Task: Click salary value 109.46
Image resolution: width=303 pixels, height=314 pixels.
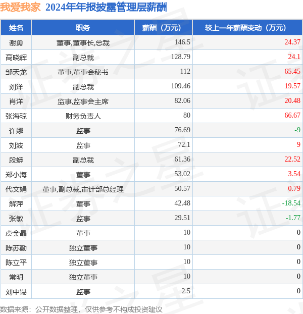Action: (181, 86)
